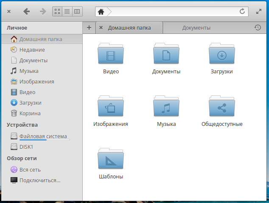Reload folder with refresh icon
The width and height of the screenshot is (269, 203).
[242, 11]
